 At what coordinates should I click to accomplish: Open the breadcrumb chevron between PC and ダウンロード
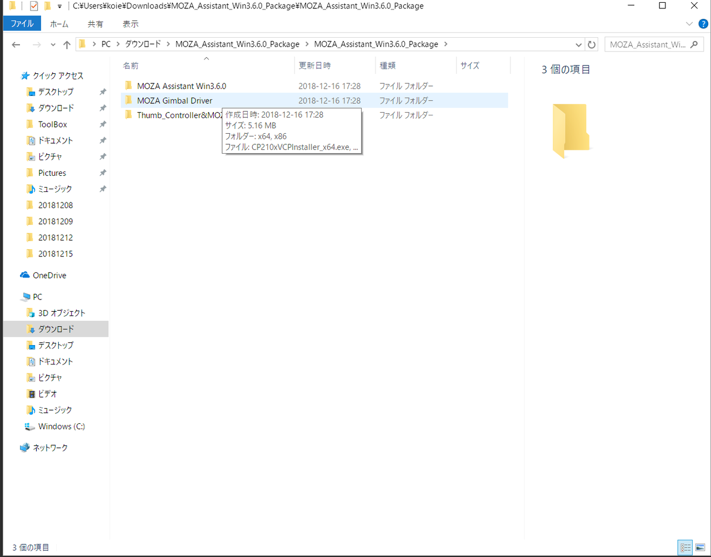coord(117,44)
